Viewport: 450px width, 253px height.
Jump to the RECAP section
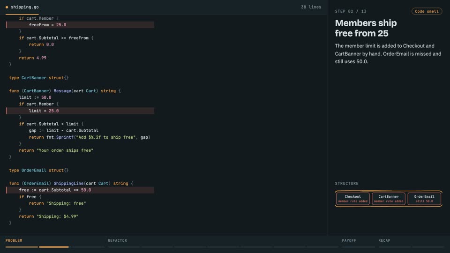click(x=384, y=240)
